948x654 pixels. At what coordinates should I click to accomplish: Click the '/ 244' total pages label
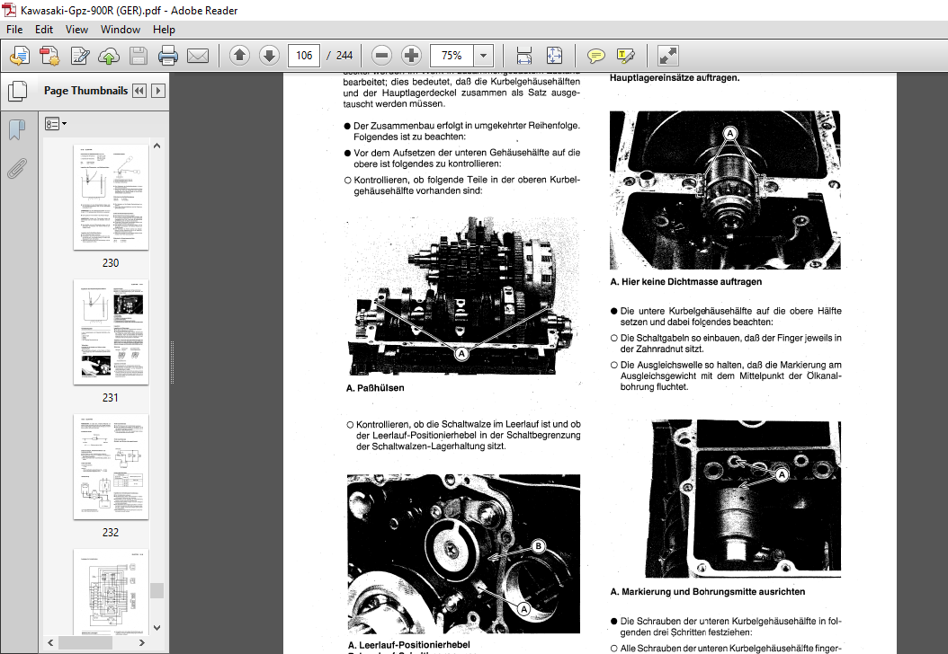pos(340,56)
